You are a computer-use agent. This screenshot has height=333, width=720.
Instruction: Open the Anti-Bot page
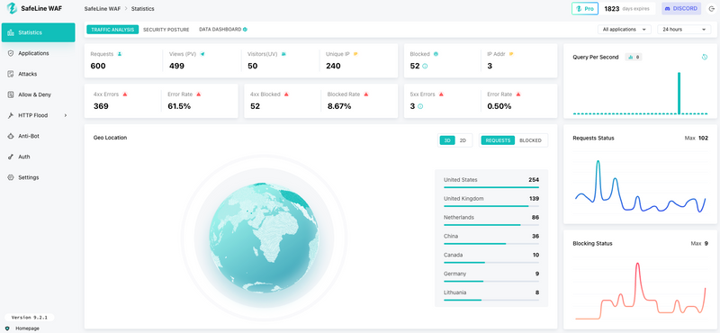click(38, 136)
